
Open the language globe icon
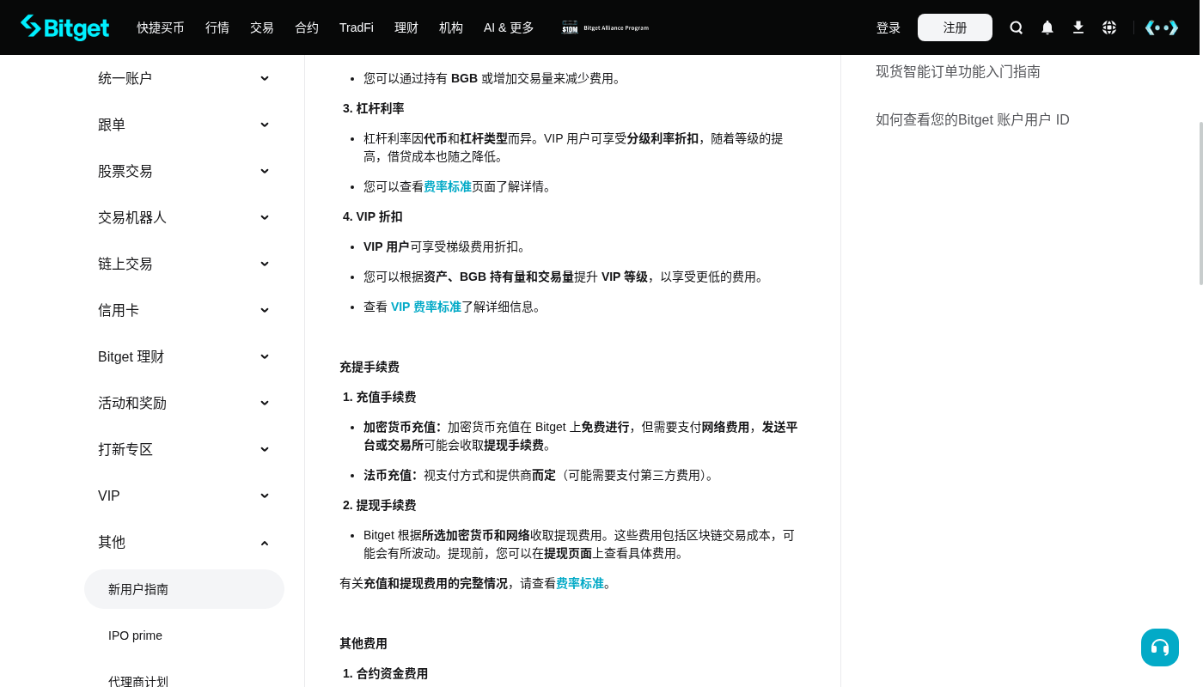point(1109,27)
